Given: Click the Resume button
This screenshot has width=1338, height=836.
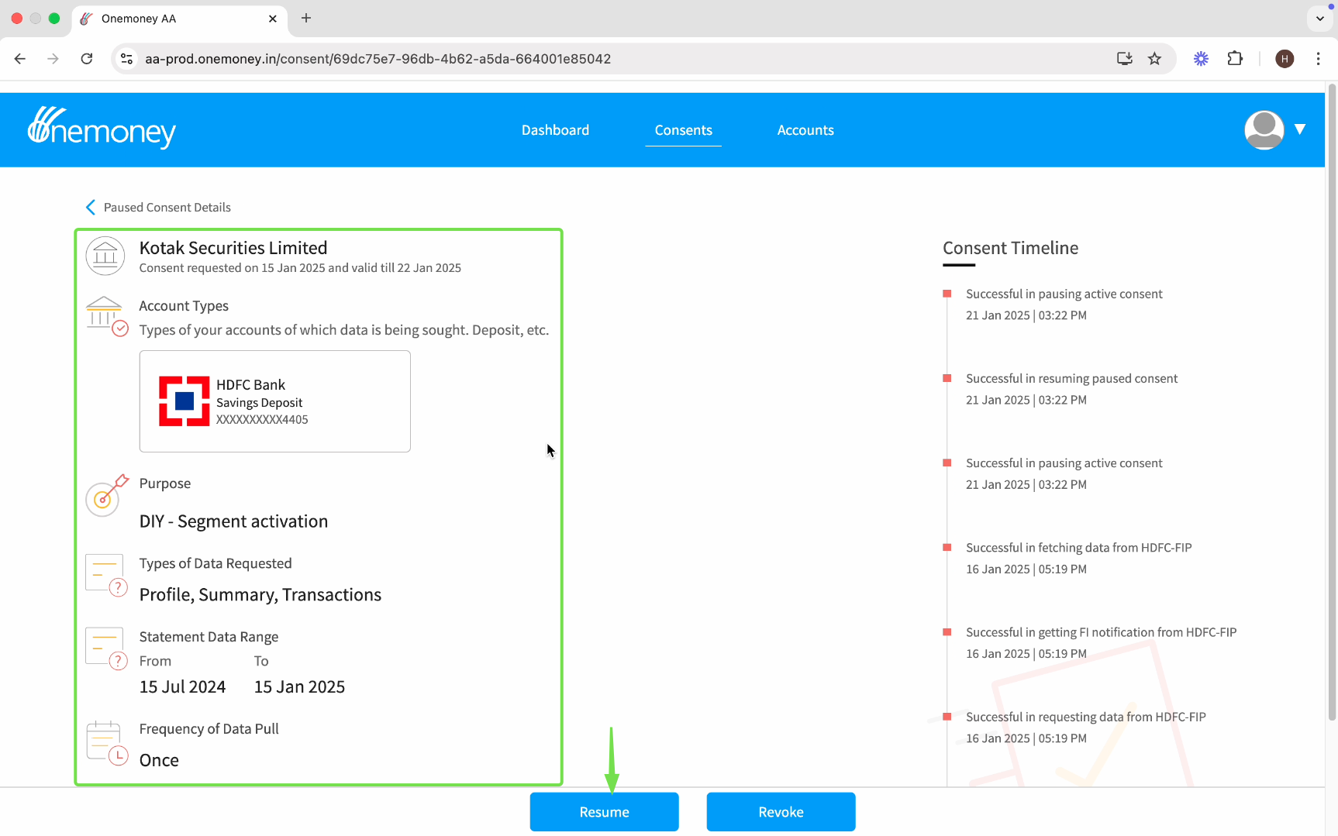Looking at the screenshot, I should pos(605,812).
